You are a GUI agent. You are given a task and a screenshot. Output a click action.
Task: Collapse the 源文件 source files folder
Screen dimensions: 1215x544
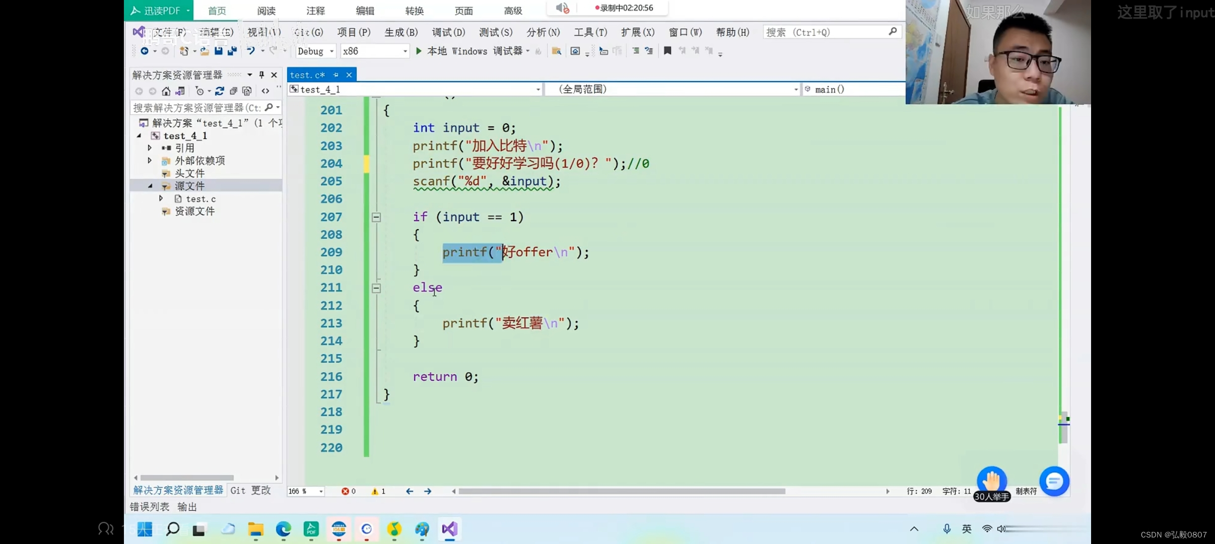coord(150,186)
